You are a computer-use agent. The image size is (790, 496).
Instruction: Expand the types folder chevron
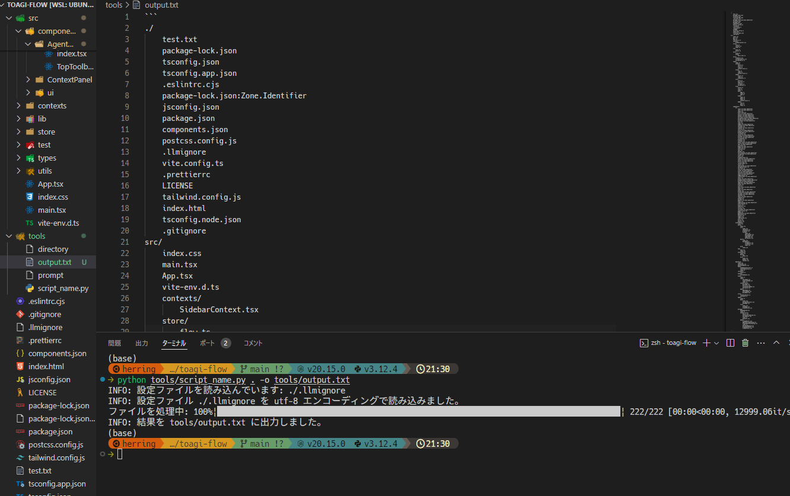pyautogui.click(x=18, y=158)
